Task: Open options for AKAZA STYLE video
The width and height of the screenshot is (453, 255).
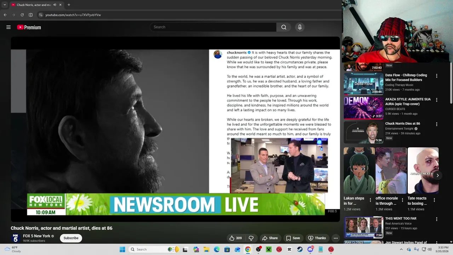Action: pos(437,100)
